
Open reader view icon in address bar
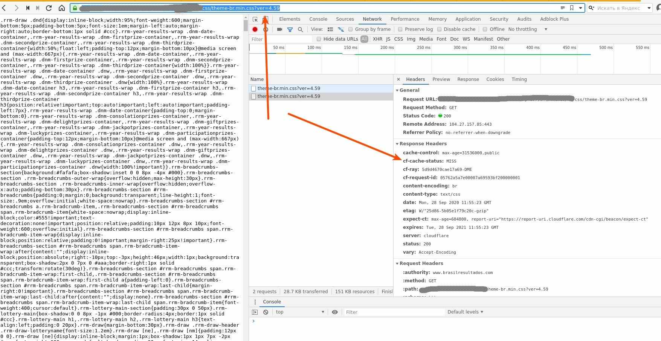click(563, 8)
